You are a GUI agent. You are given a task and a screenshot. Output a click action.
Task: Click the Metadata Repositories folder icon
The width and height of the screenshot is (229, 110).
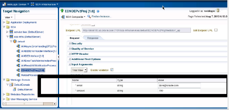[x=8, y=94]
